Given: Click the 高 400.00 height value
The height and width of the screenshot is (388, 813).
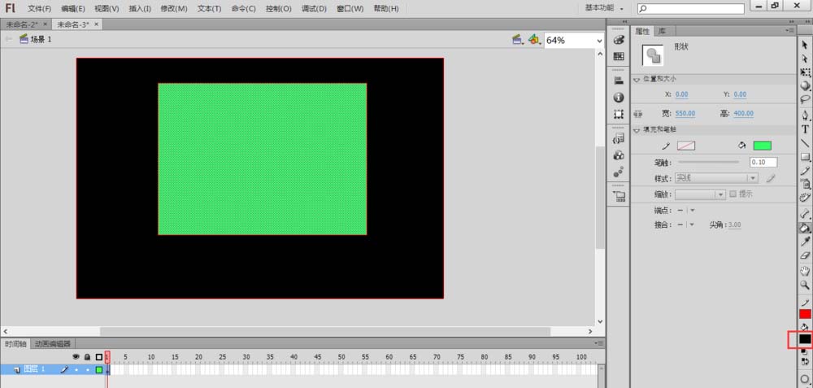Looking at the screenshot, I should [x=744, y=114].
